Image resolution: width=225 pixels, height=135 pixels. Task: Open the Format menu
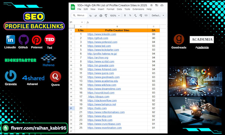[x=111, y=9]
